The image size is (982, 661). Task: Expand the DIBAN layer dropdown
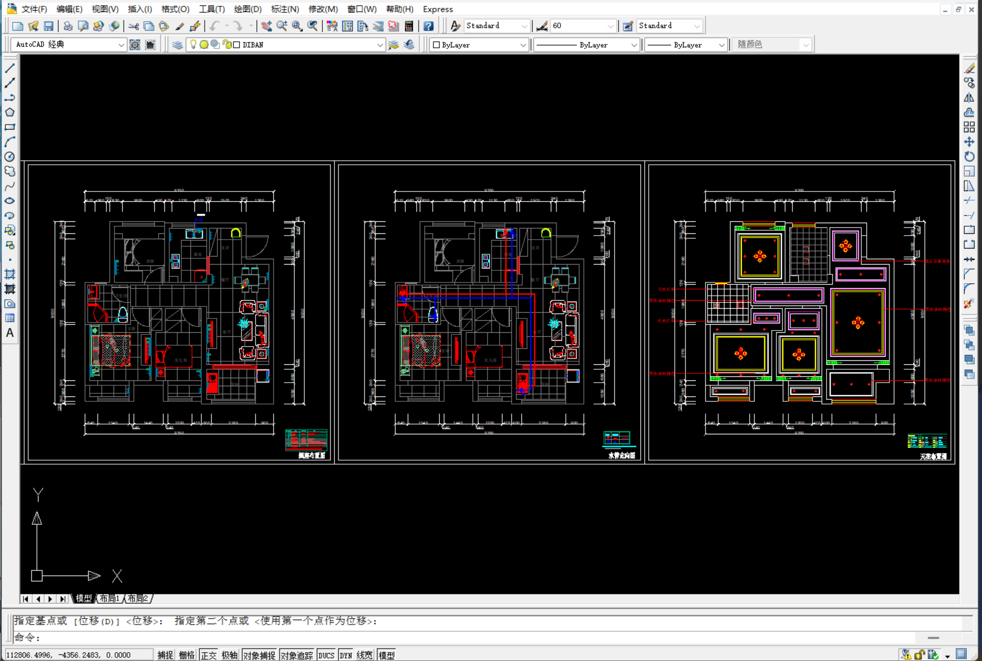(379, 45)
